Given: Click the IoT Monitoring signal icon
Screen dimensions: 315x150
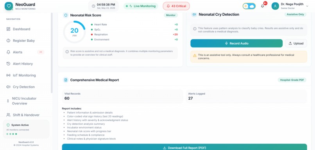Looking at the screenshot, I should (8, 75).
